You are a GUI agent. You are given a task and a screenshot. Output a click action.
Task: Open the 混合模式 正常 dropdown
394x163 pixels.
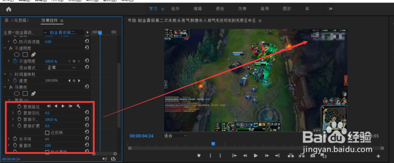pos(61,68)
